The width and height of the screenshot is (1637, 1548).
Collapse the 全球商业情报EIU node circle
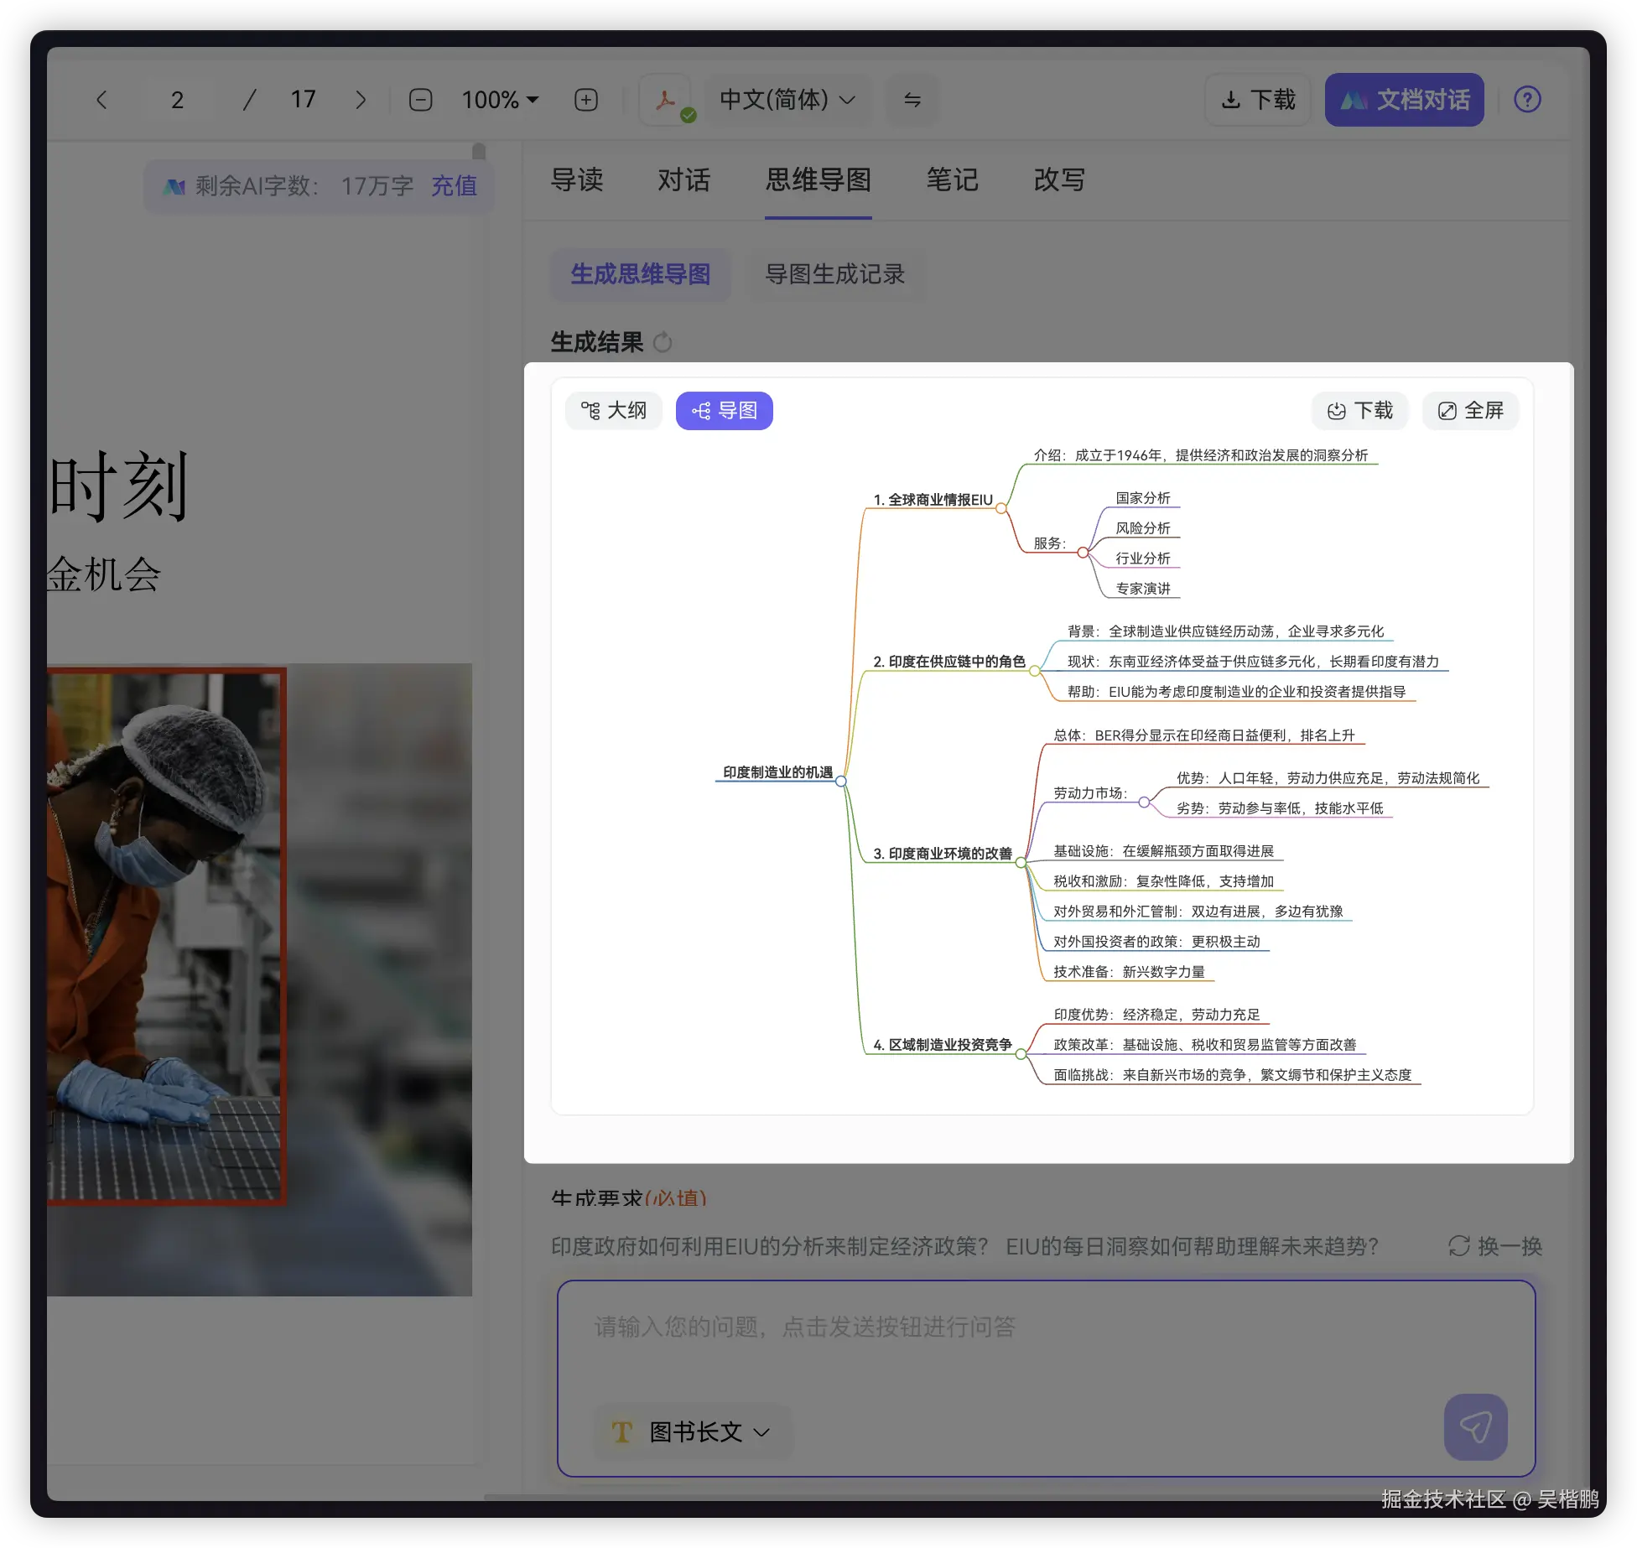[x=1000, y=509]
